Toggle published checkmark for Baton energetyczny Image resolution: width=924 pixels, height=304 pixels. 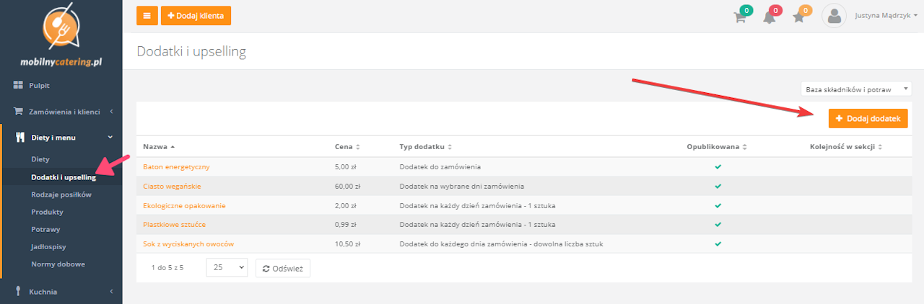pos(718,167)
